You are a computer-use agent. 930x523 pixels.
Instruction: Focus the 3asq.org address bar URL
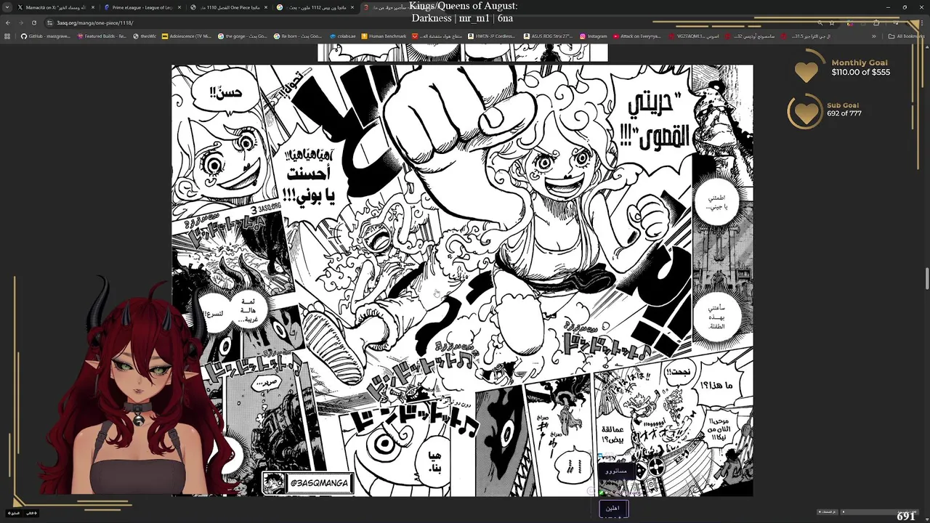pos(95,23)
